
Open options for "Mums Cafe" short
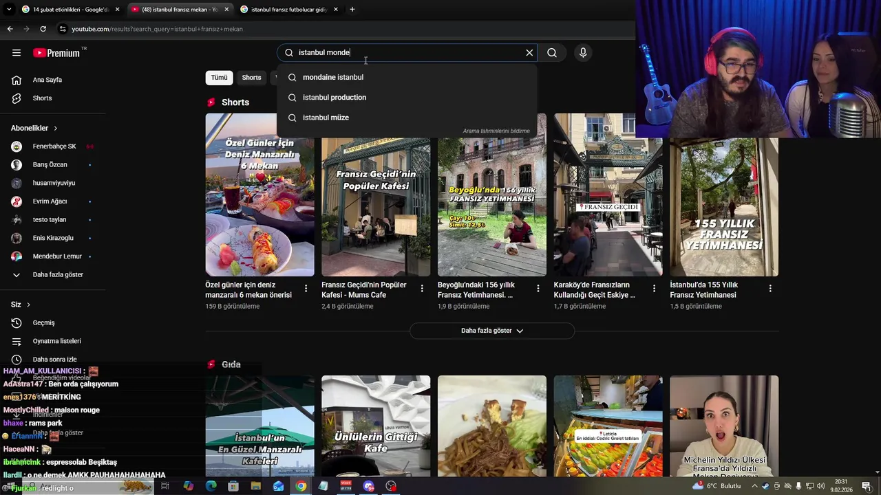(422, 289)
